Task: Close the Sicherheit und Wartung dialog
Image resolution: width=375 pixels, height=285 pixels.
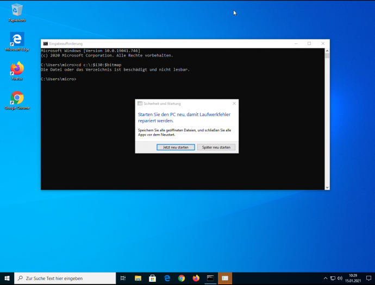Action: click(x=234, y=104)
